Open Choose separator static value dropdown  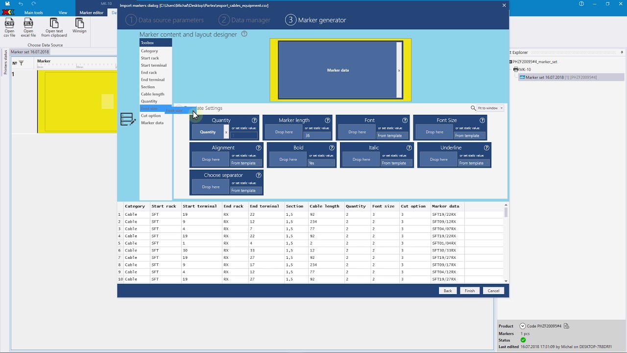[246, 190]
